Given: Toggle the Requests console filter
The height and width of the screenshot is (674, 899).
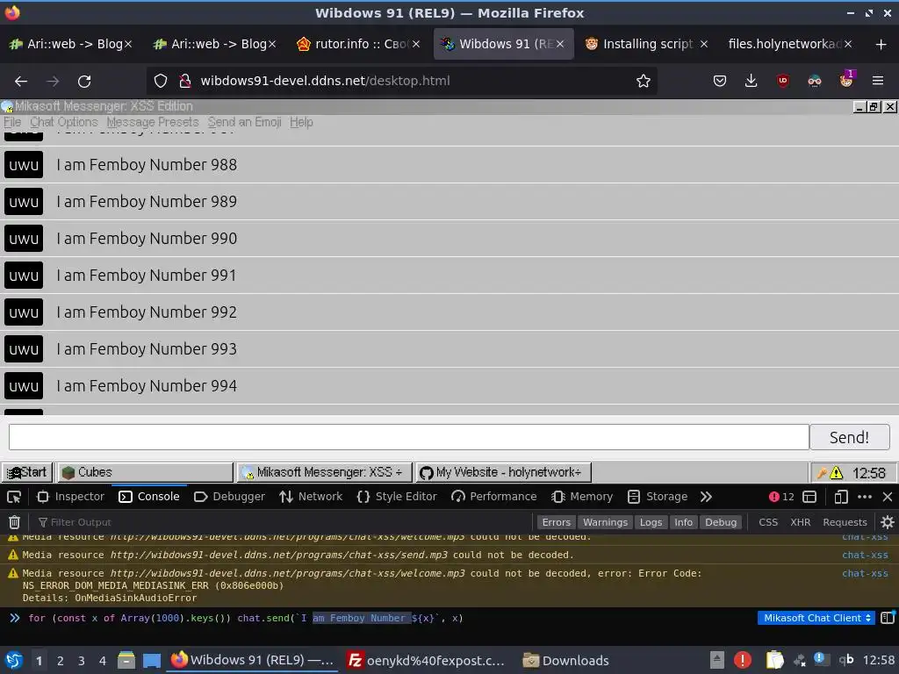Looking at the screenshot, I should [845, 522].
